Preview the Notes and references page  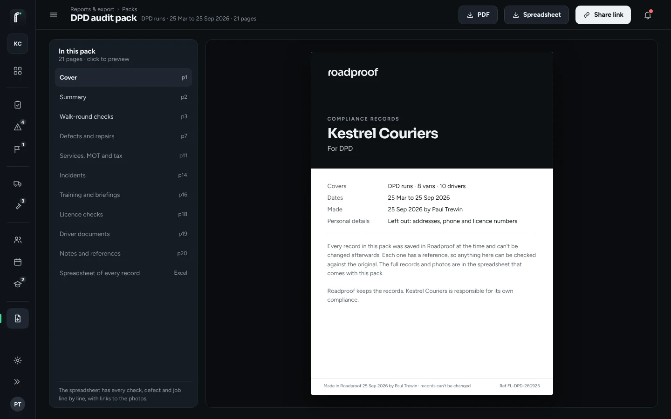click(123, 254)
